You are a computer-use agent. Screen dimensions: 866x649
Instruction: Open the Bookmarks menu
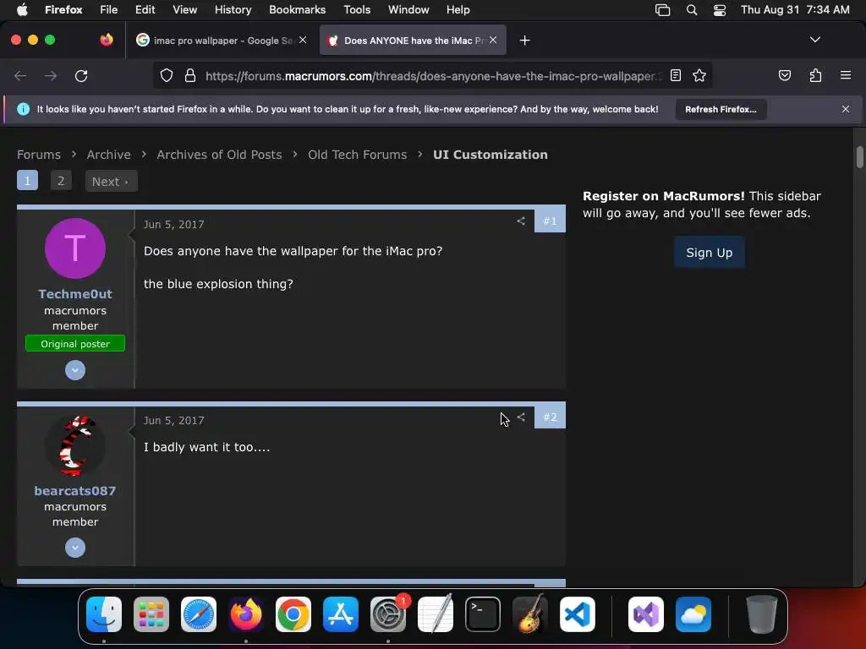pos(297,9)
